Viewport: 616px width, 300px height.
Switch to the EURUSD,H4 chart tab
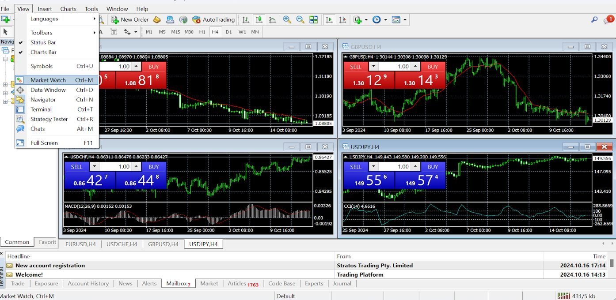[81, 244]
